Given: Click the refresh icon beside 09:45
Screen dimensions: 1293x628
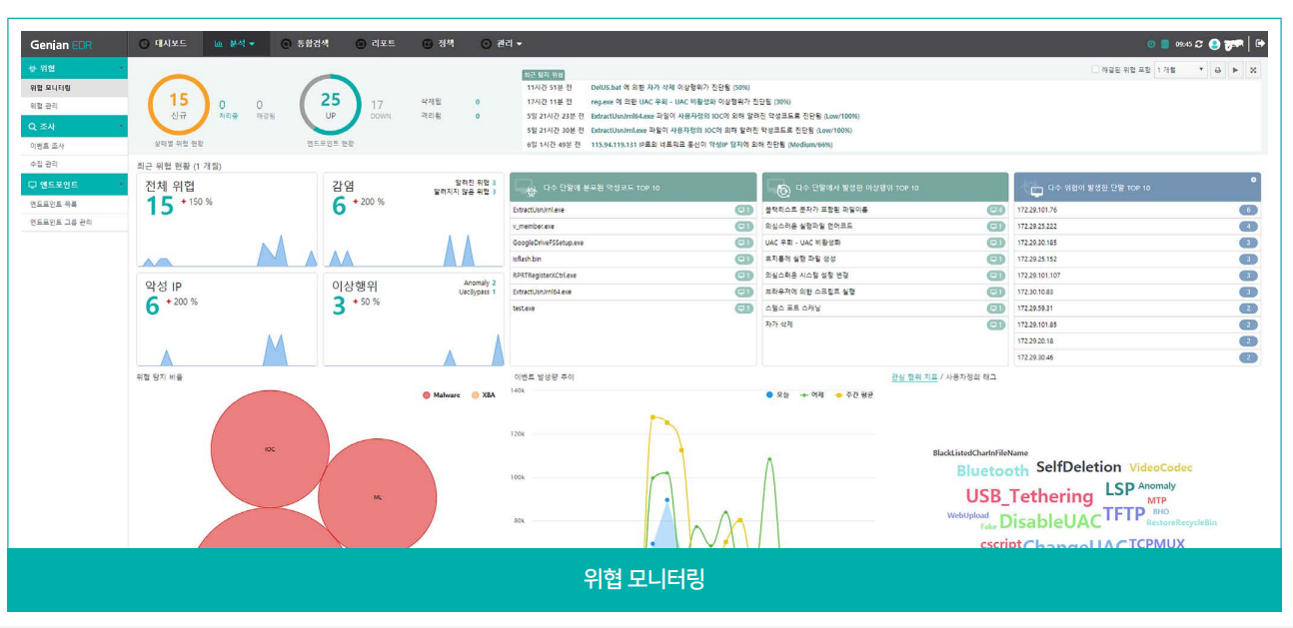Looking at the screenshot, I should pyautogui.click(x=1199, y=44).
